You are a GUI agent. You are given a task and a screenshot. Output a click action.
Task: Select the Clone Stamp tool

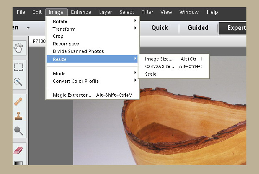18,116
